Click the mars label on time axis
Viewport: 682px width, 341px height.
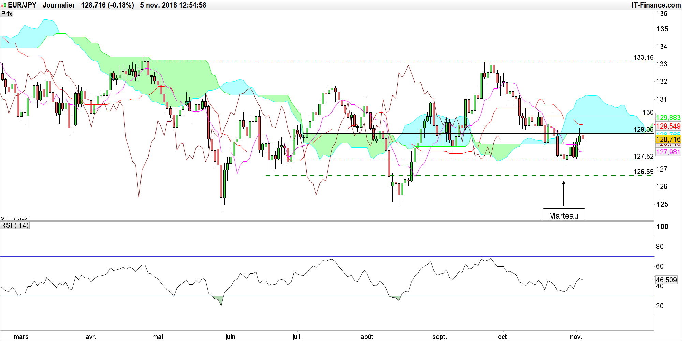click(x=21, y=337)
